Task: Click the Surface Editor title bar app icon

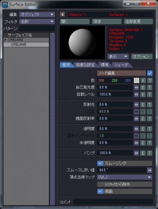Action: [5, 5]
